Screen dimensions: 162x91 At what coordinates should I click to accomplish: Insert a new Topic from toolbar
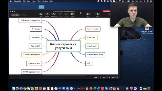click(41, 14)
